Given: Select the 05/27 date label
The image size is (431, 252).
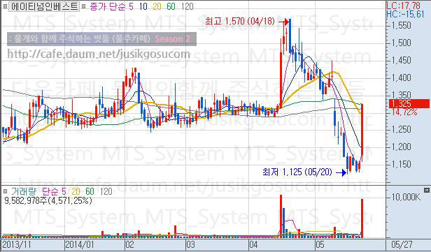Looking at the screenshot, I should click(402, 244).
